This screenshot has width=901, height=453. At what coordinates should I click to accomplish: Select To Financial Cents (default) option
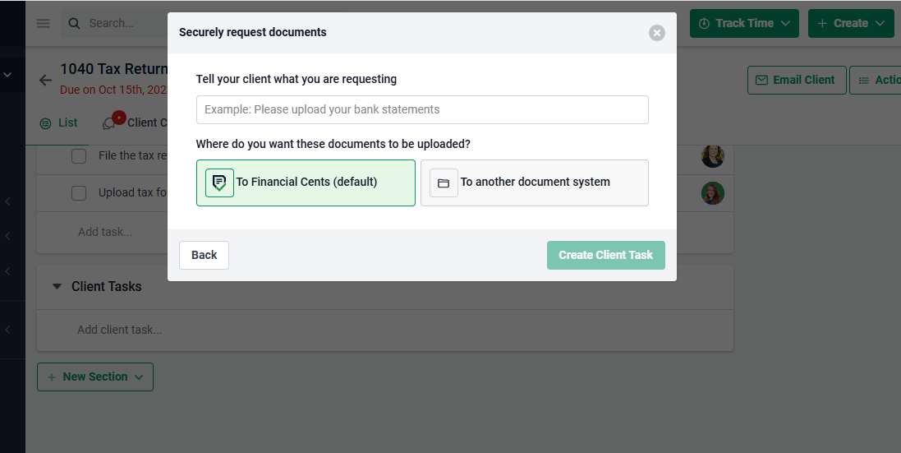click(306, 183)
